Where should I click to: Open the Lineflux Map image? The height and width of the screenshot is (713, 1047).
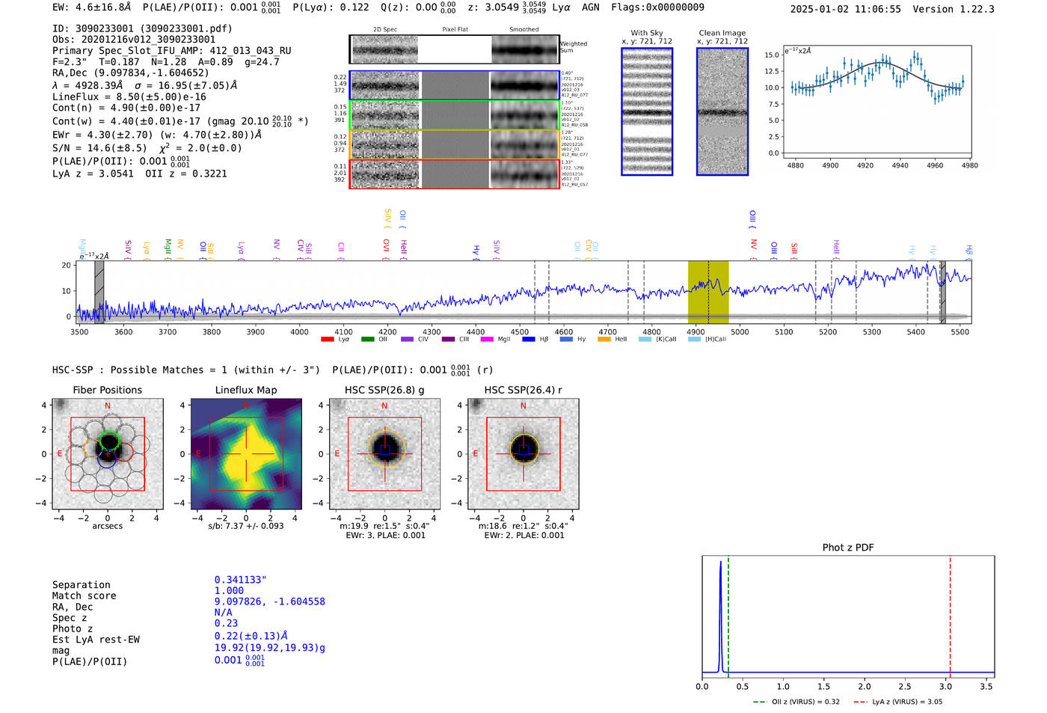coord(246,454)
